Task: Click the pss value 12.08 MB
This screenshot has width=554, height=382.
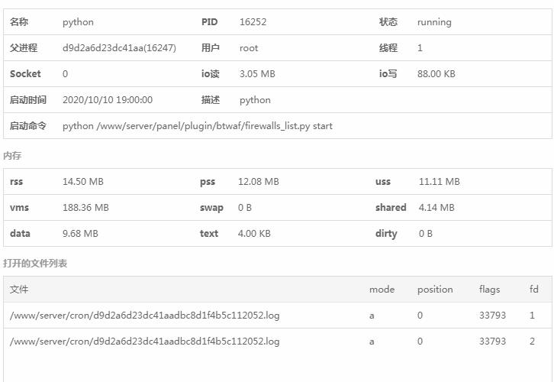Action: pos(259,182)
